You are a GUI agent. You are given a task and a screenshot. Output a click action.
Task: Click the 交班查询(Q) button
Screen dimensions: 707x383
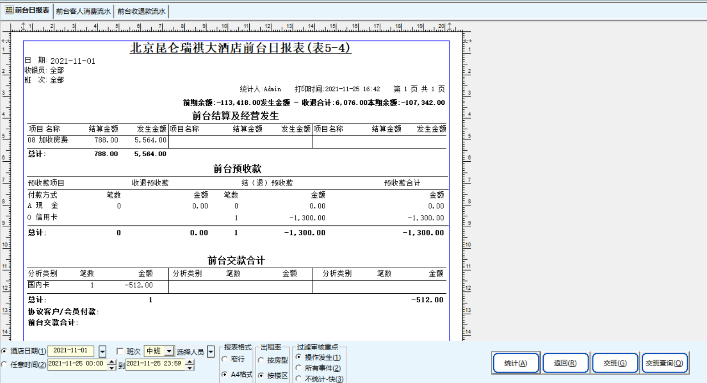(665, 363)
